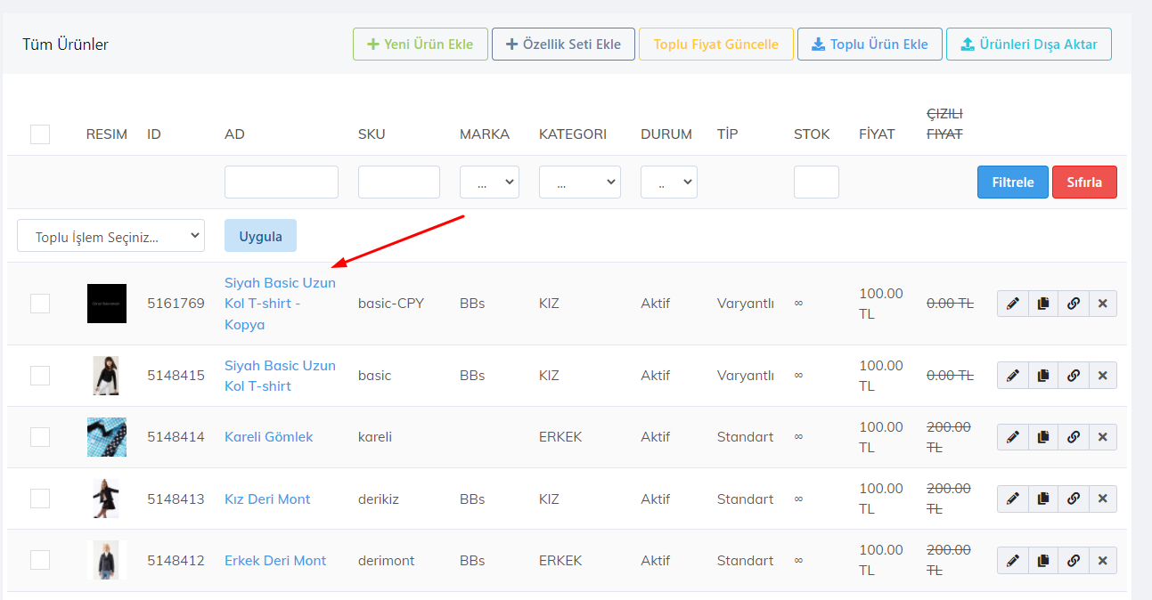The image size is (1152, 600).
Task: Click the pencil edit icon for product 5148415
Action: pyautogui.click(x=1012, y=376)
